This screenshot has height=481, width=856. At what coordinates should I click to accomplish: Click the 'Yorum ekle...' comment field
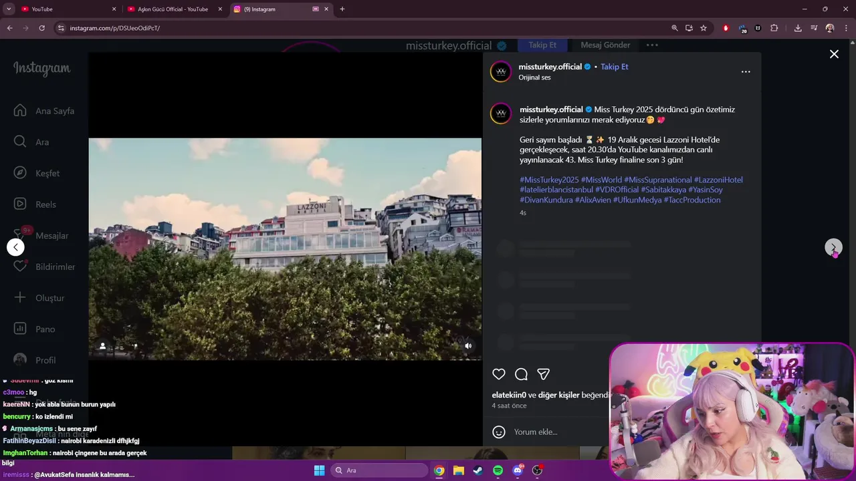coord(558,432)
